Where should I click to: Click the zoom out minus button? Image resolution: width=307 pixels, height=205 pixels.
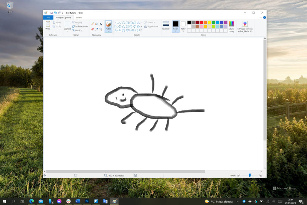(238, 175)
